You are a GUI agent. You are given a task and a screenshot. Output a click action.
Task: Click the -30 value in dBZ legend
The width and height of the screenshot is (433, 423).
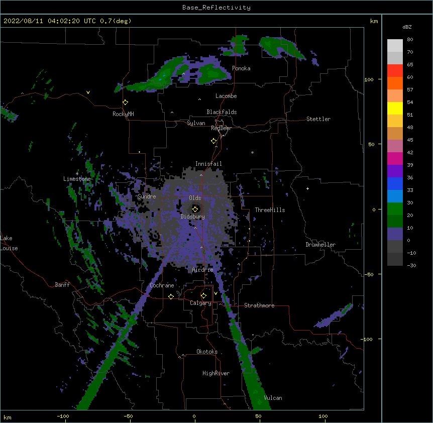point(411,265)
